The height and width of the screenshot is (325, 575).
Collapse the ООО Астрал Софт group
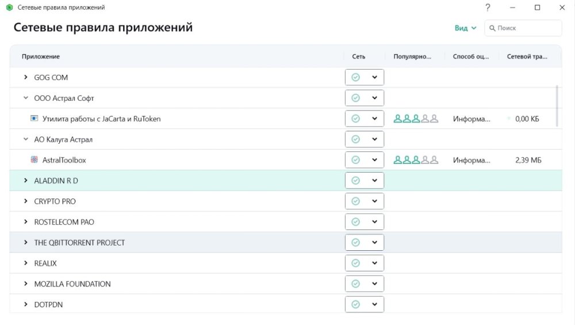coord(26,98)
